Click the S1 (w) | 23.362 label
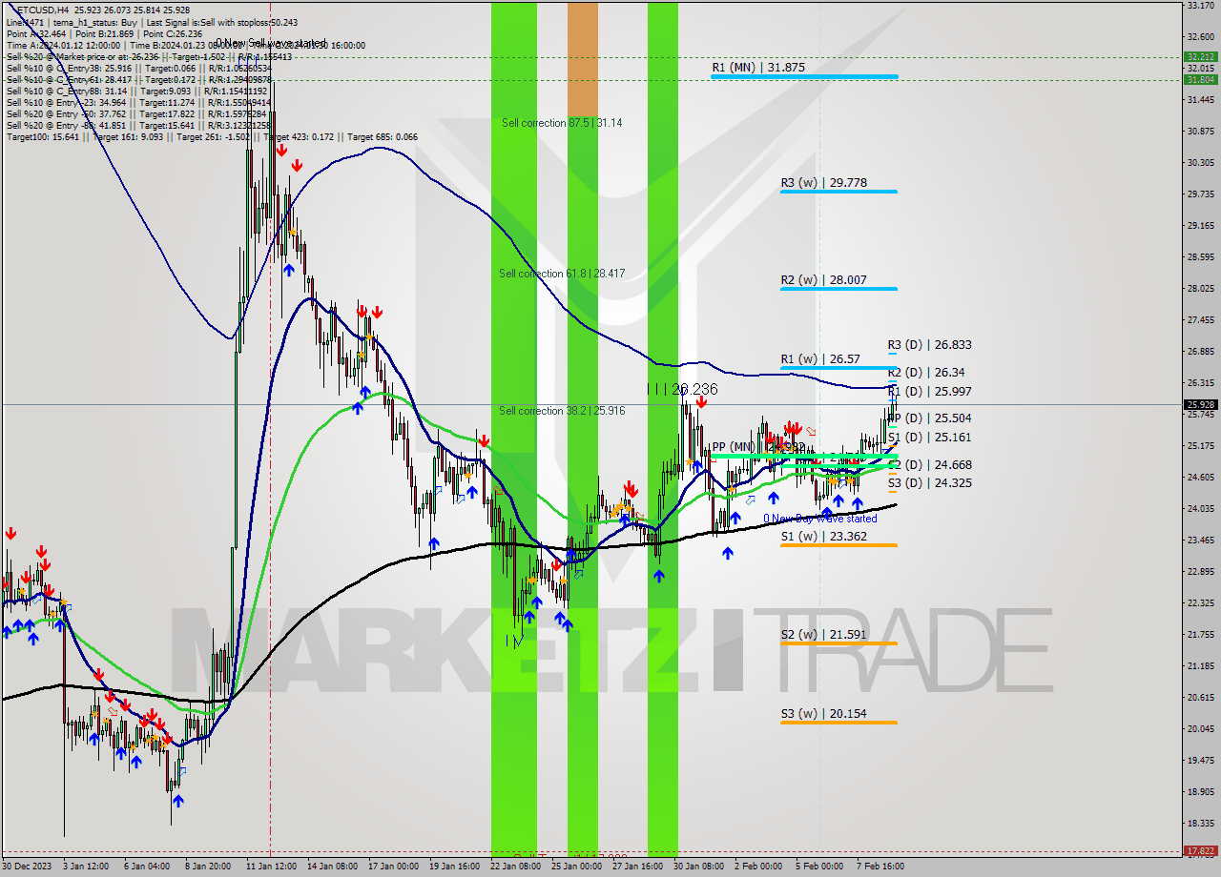The width and height of the screenshot is (1221, 877). (x=823, y=537)
